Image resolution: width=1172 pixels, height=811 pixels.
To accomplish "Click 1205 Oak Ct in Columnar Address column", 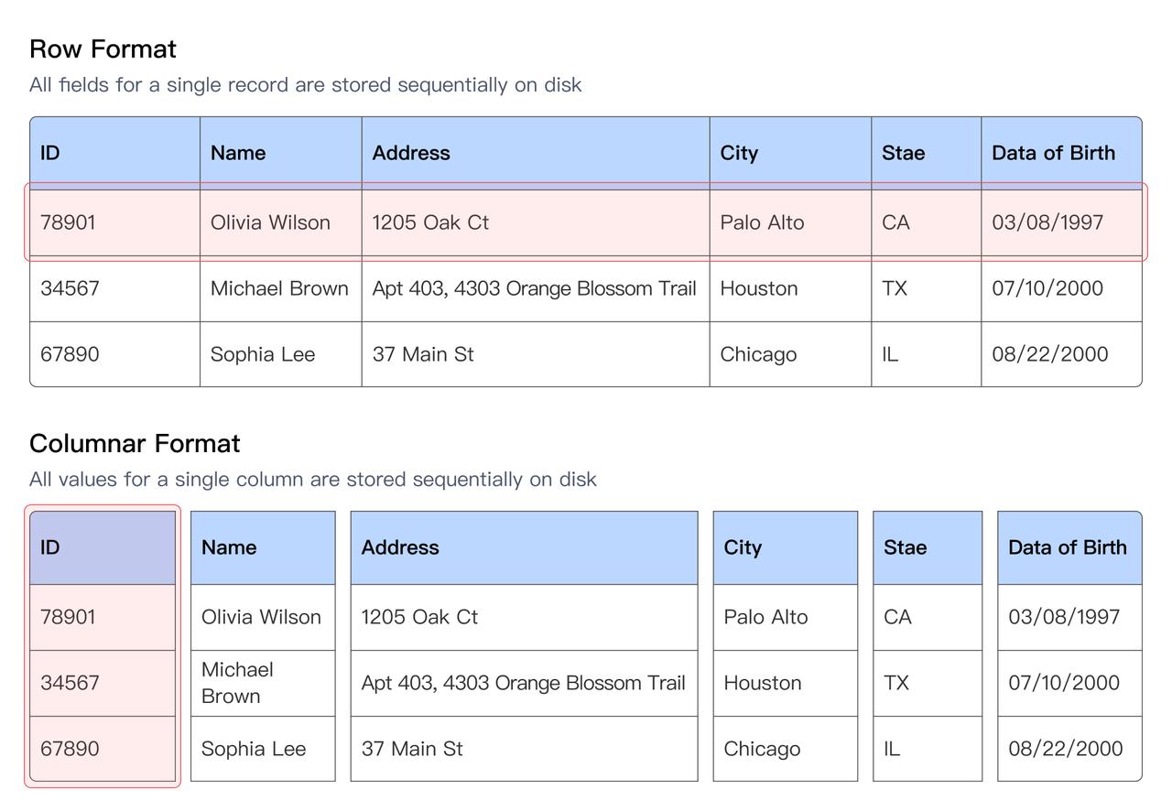I will point(419,617).
